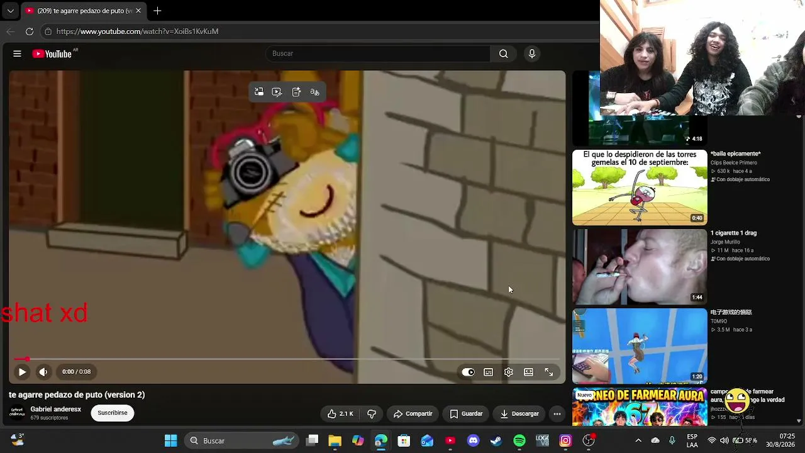Image resolution: width=805 pixels, height=453 pixels.
Task: Click the search magnifier button on YouTube
Action: click(x=503, y=53)
